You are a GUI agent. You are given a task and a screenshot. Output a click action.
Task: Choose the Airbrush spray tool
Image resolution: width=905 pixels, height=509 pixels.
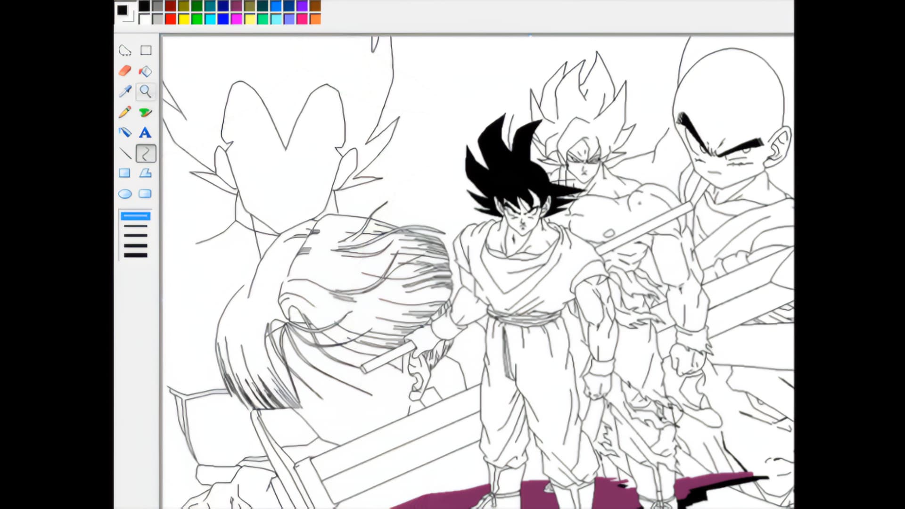[125, 132]
